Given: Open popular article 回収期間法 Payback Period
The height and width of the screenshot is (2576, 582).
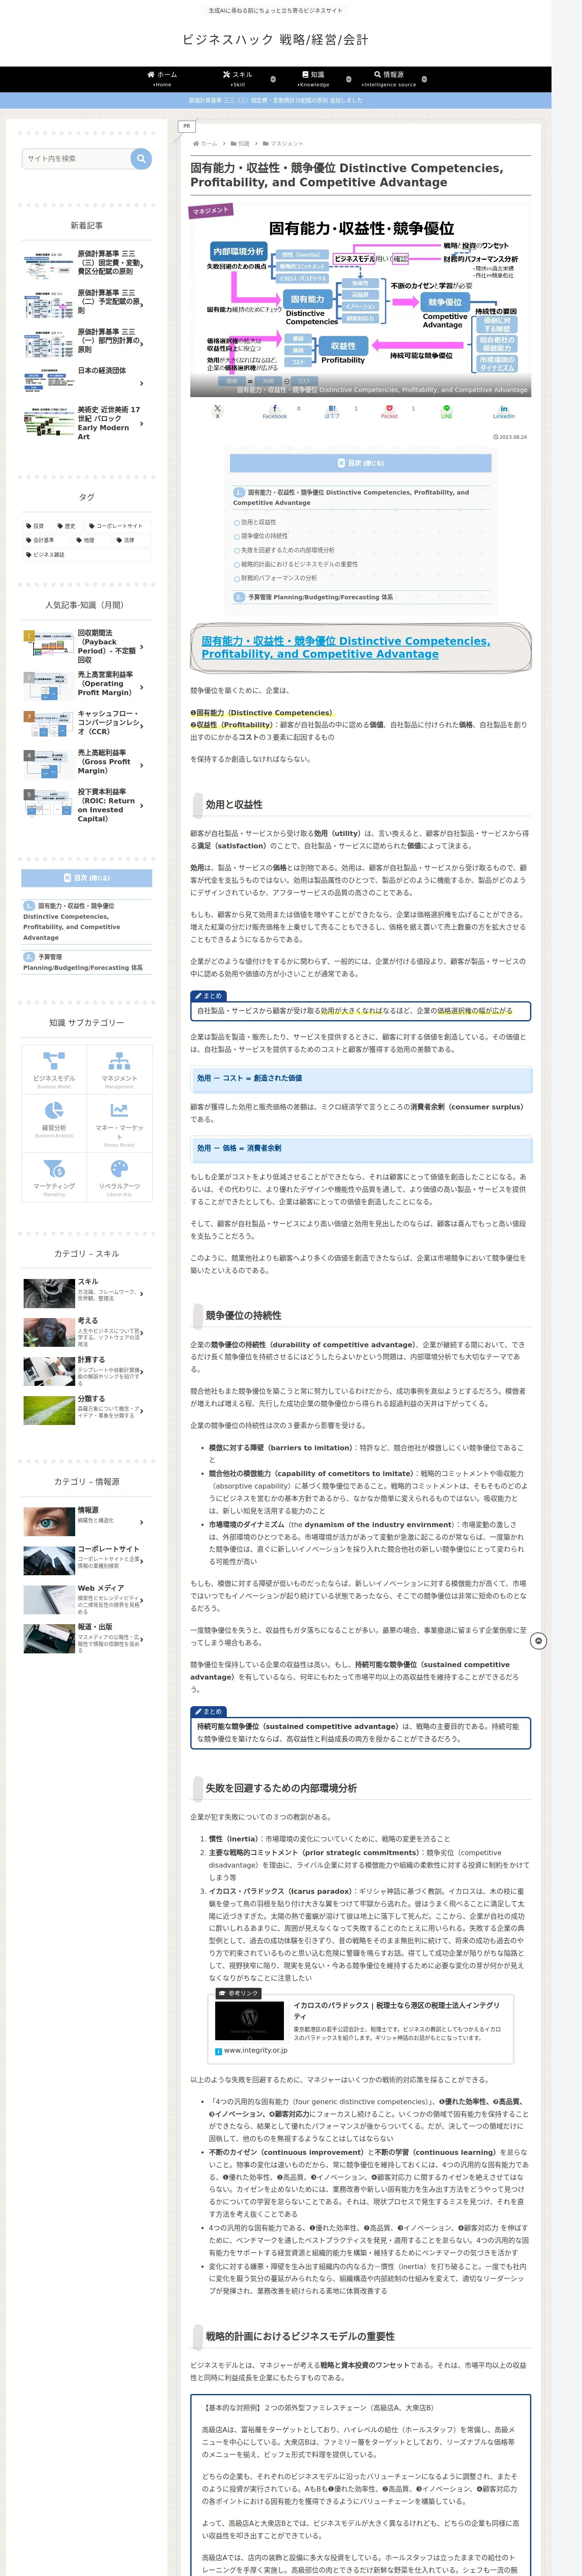Looking at the screenshot, I should point(87,647).
